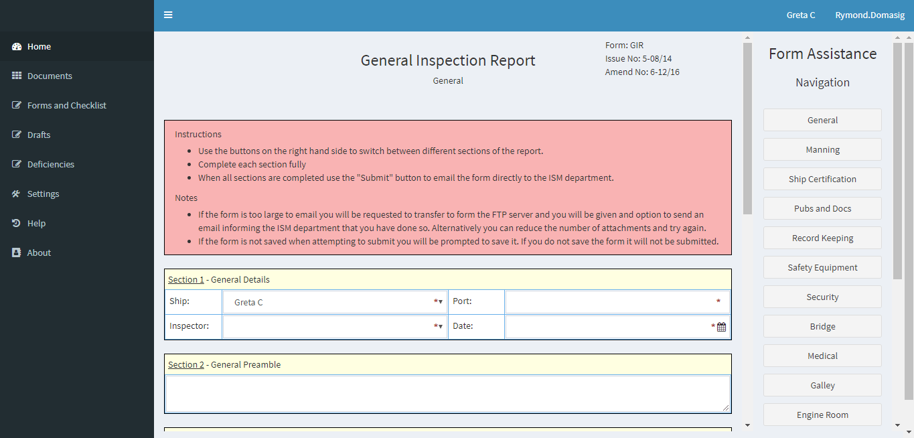The height and width of the screenshot is (438, 914).
Task: Click the General Inspection Report title
Action: (448, 60)
